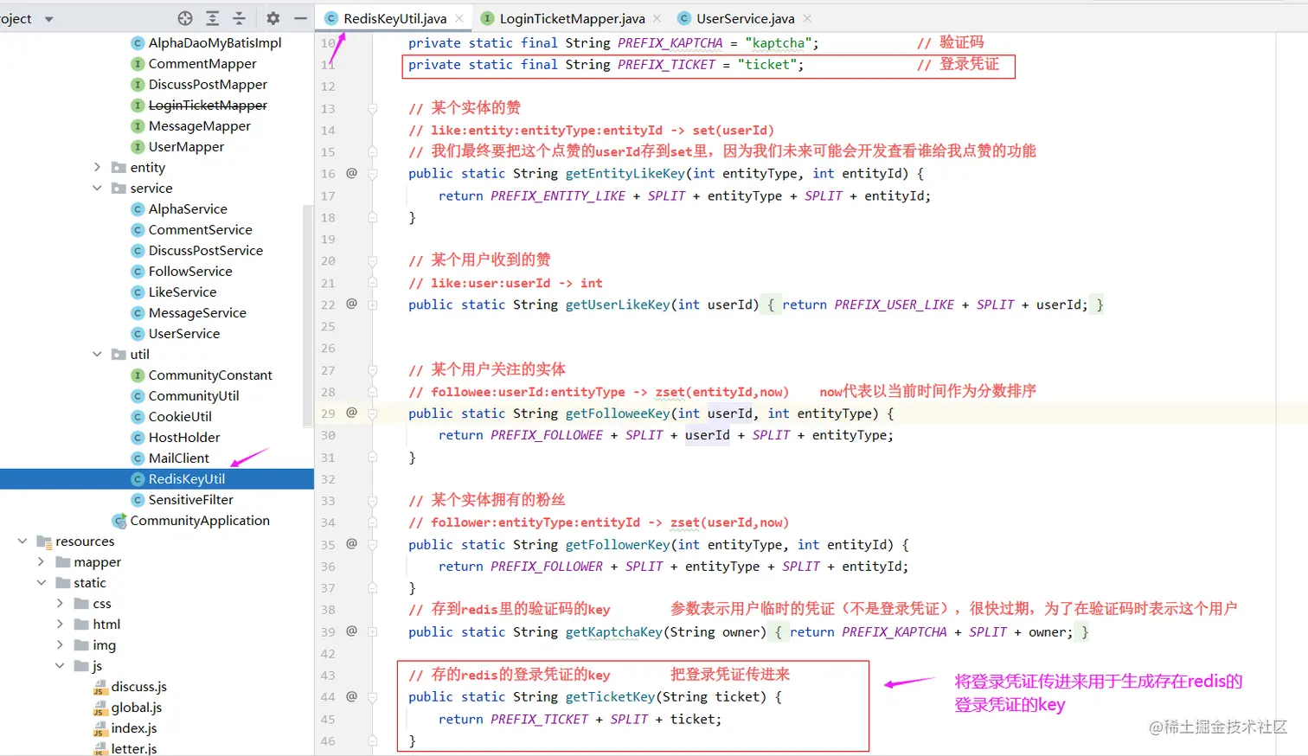Close the UserService.java tab
Screen dimensions: 1308x756
(806, 17)
